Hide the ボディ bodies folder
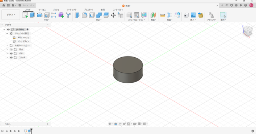 [x=11, y=54]
